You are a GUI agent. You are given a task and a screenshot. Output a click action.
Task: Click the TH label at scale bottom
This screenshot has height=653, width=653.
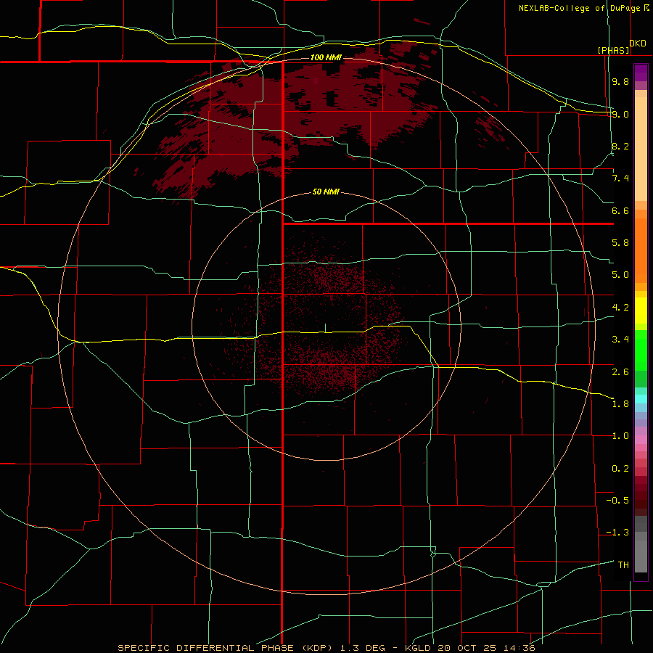[623, 564]
